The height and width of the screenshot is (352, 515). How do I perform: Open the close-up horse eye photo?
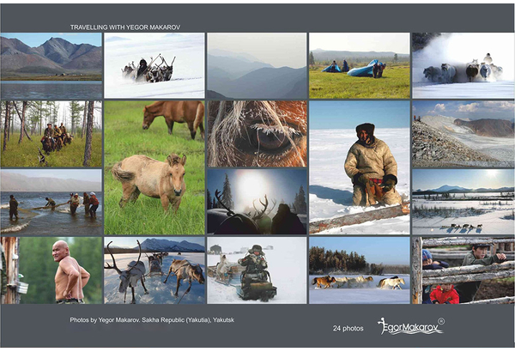(x=257, y=133)
